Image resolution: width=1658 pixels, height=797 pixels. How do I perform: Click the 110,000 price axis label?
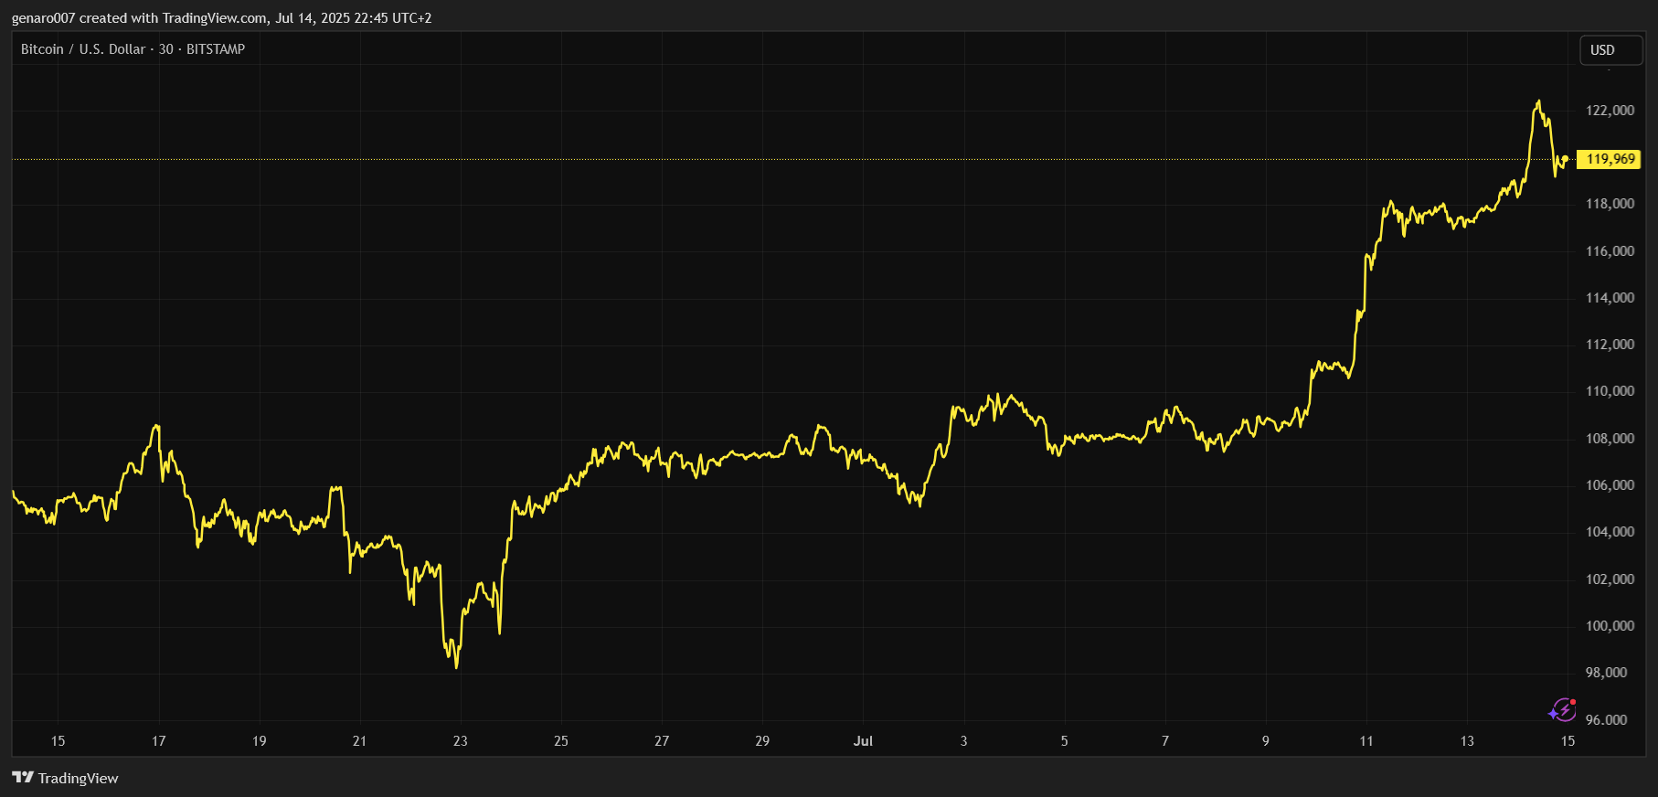click(x=1610, y=391)
